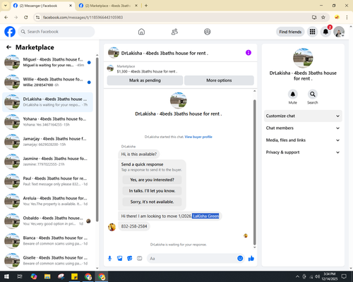Viewport: 353px width, 282px height.
Task: Open Chrome three-dot menu
Action: 347,18
